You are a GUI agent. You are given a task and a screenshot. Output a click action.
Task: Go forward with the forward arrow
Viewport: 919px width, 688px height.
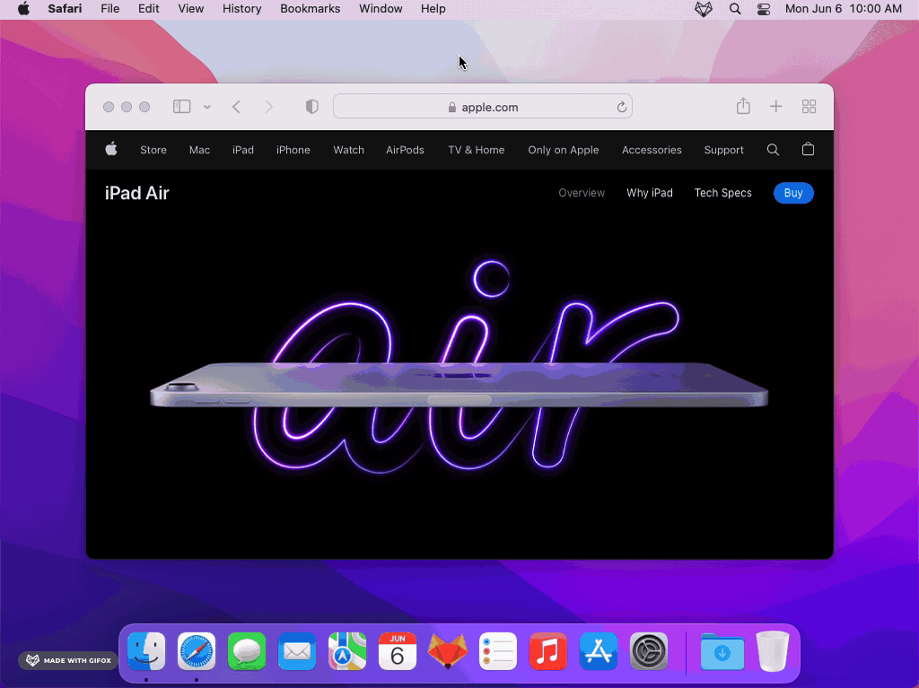click(269, 107)
